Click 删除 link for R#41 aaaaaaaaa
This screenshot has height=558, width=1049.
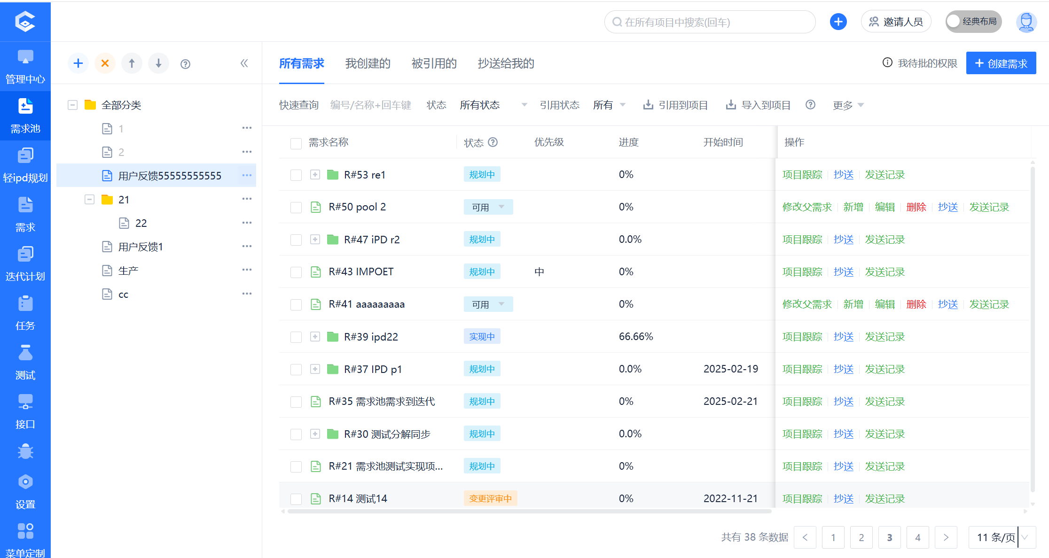click(916, 304)
